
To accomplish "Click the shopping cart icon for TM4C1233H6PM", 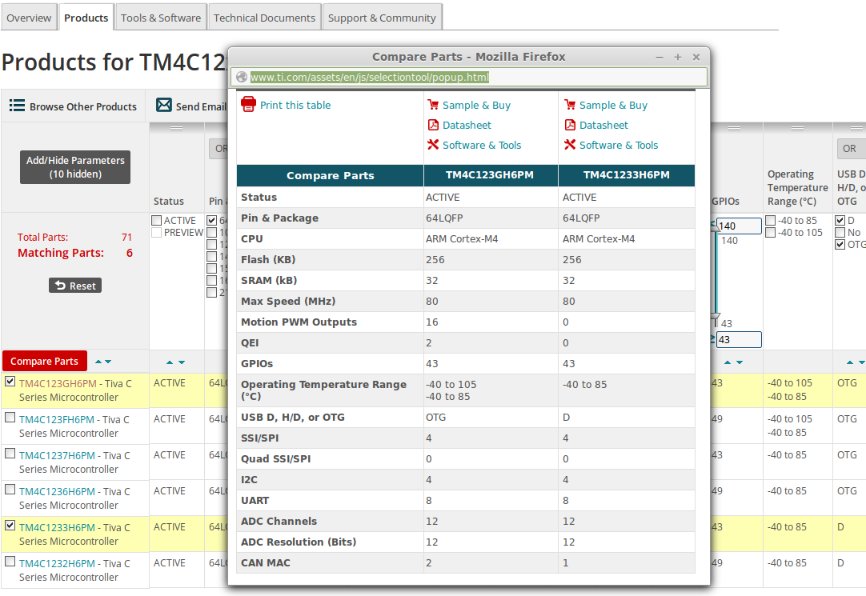I will [x=570, y=104].
